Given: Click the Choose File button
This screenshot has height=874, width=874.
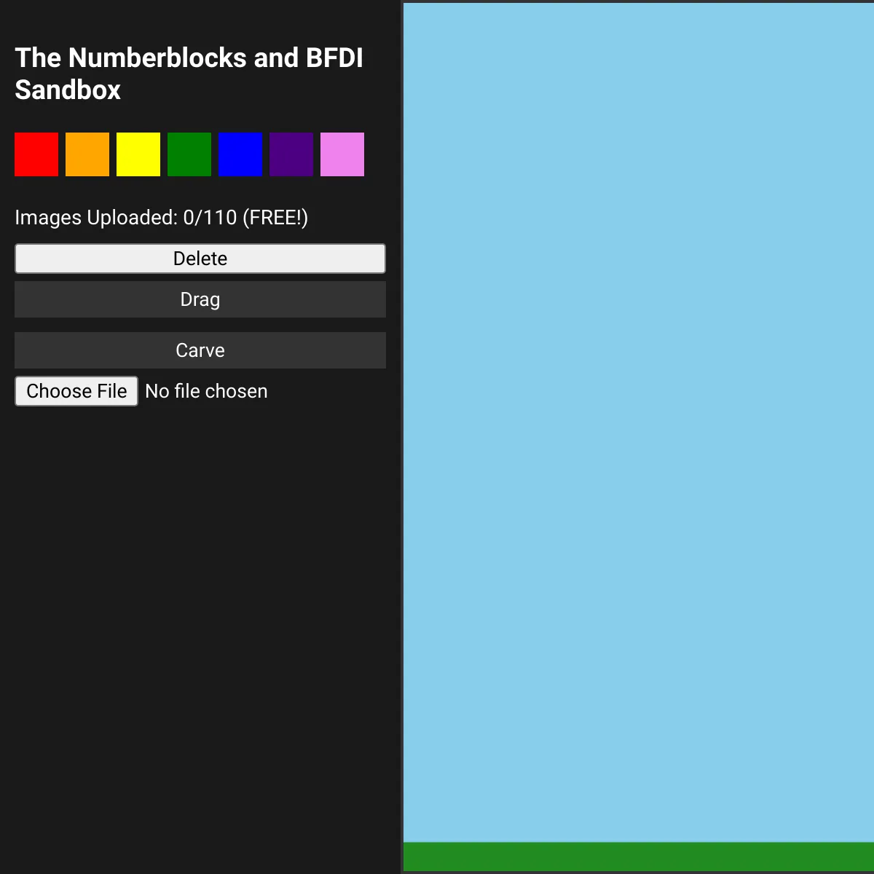Looking at the screenshot, I should (x=76, y=390).
